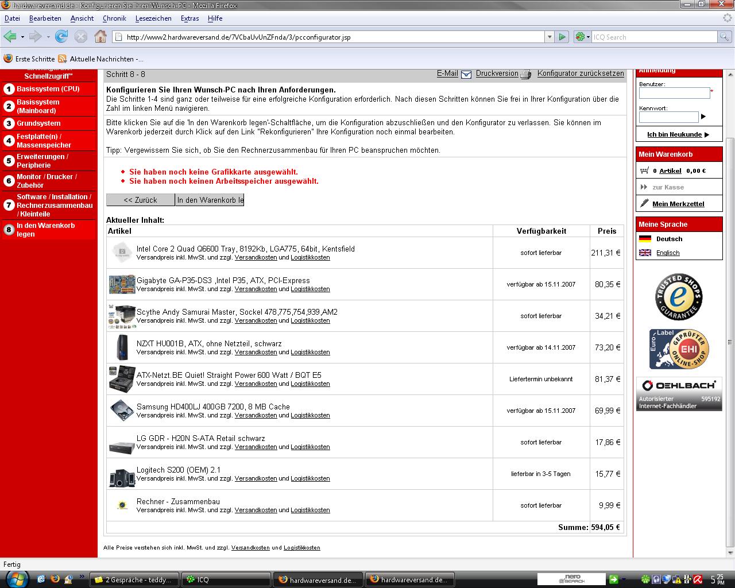Go to step 5 Erweiterungen / Peripherie

point(48,161)
